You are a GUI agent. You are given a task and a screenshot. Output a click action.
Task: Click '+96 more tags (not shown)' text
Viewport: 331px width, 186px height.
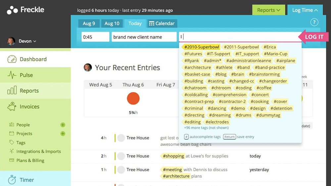pos(206,128)
